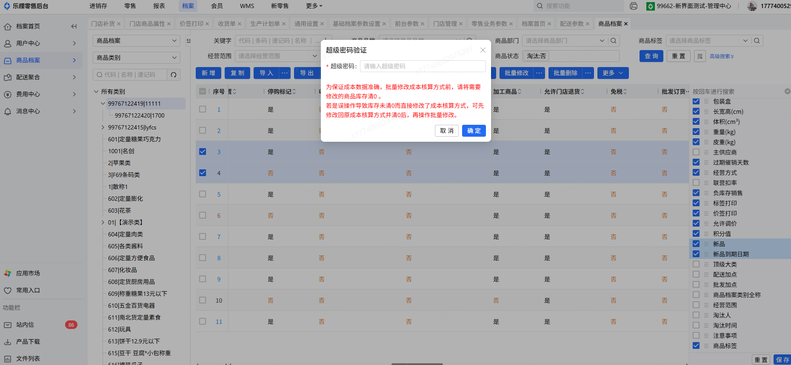Check row 1 checkbox
The width and height of the screenshot is (791, 365).
pyautogui.click(x=203, y=109)
